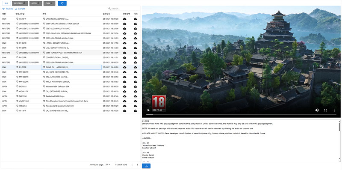
Task: Click the video progress bar
Action: point(241,114)
